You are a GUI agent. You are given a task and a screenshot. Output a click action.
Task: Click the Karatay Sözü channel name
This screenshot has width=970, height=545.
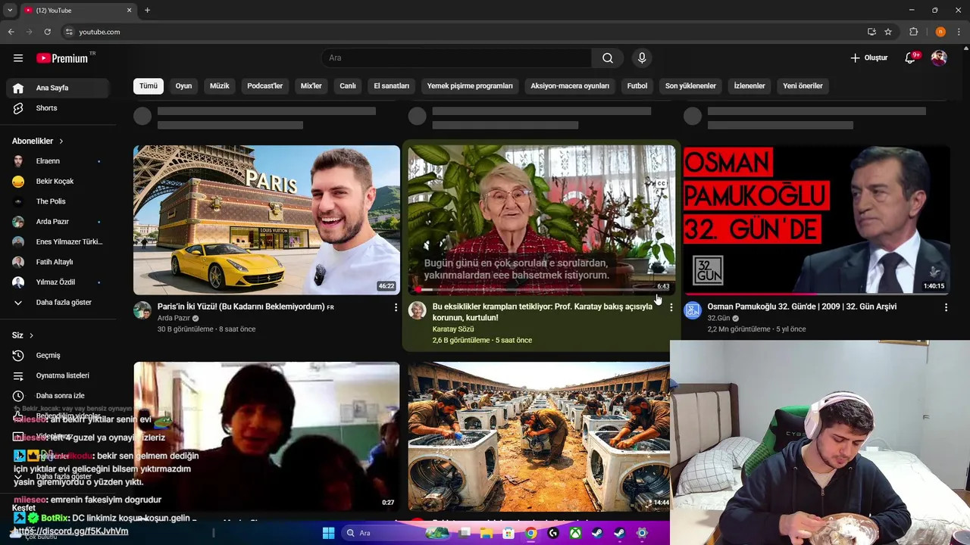coord(453,329)
